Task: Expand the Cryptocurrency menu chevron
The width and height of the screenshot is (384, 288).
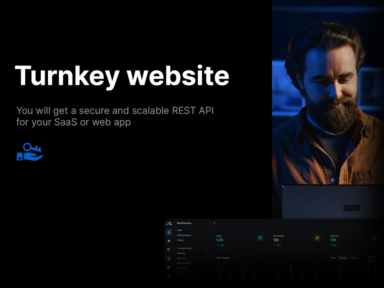Action: pos(206,248)
